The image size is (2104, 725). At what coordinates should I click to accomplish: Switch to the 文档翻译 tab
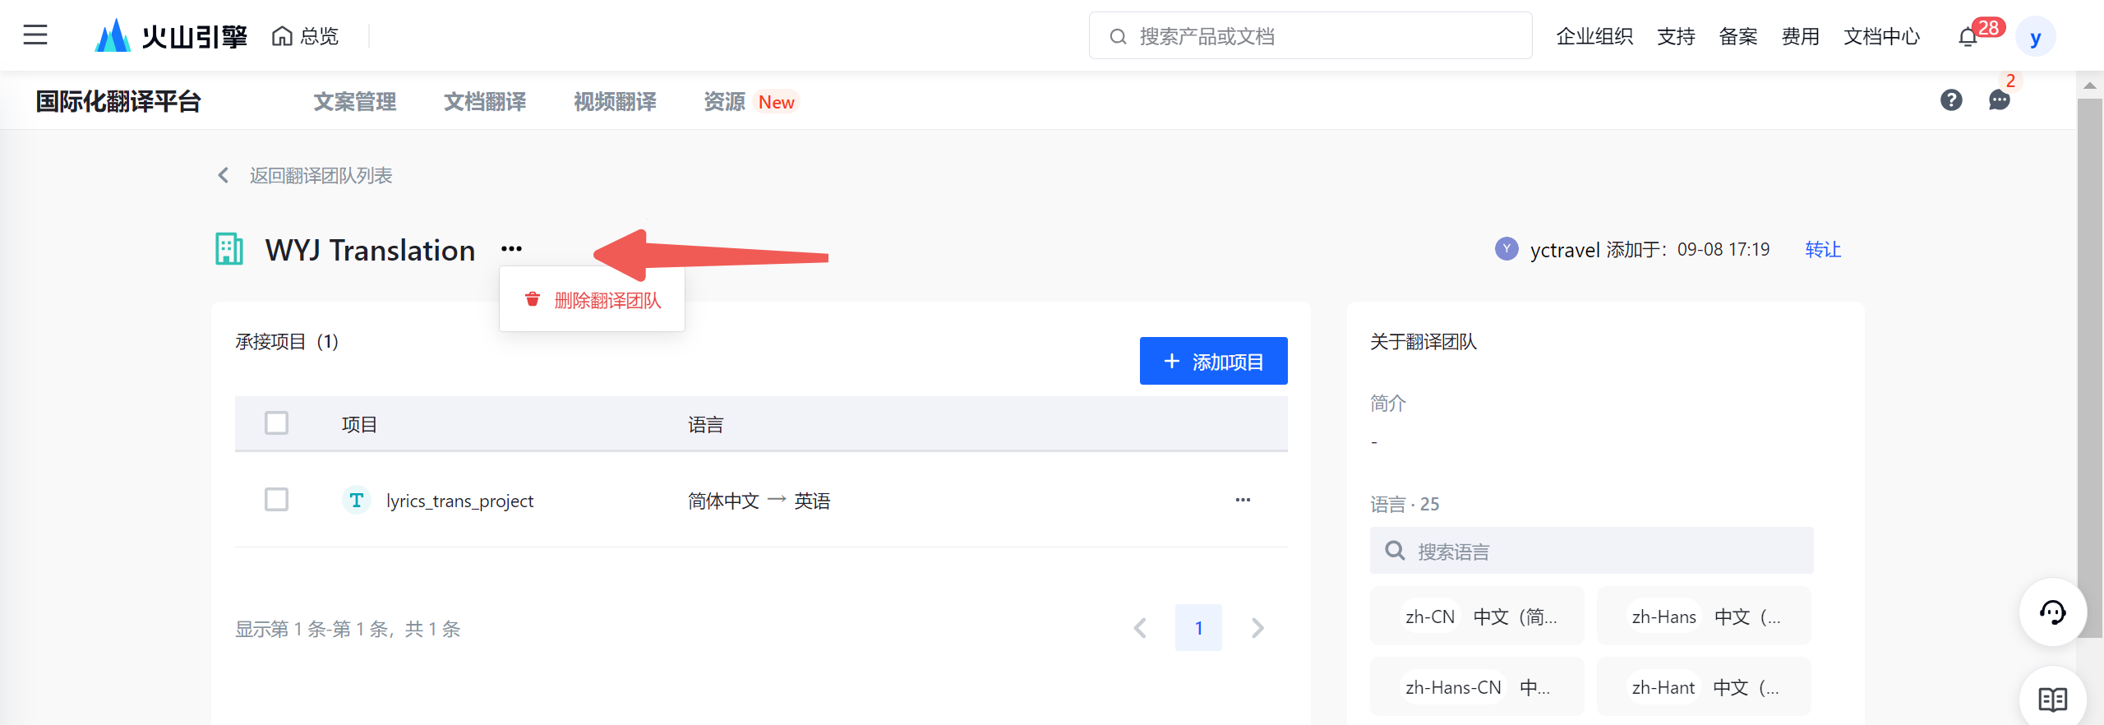(x=485, y=102)
